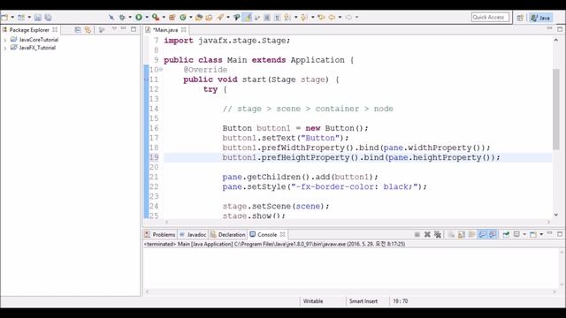Image resolution: width=566 pixels, height=318 pixels.
Task: Select the JavaFX_Tutorial project row
Action: coord(33,48)
